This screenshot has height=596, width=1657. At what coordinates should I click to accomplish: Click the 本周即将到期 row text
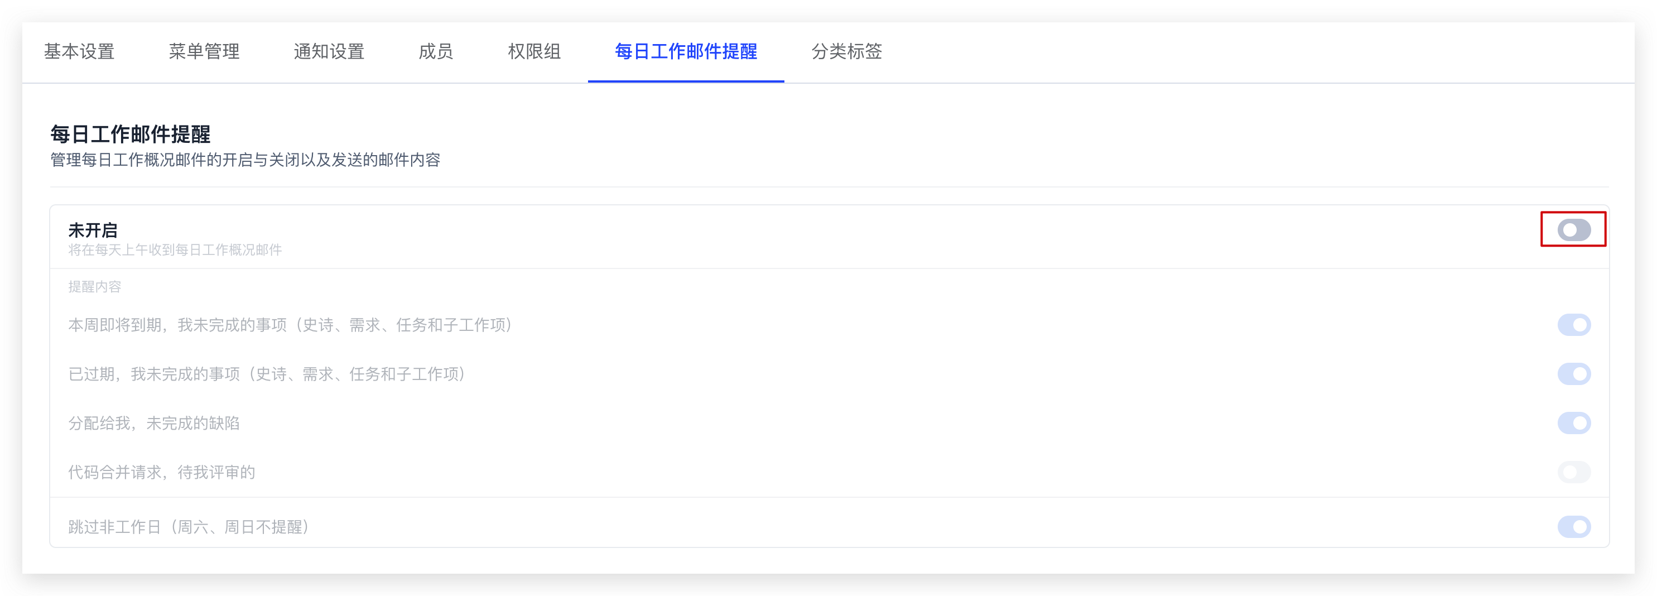290,325
